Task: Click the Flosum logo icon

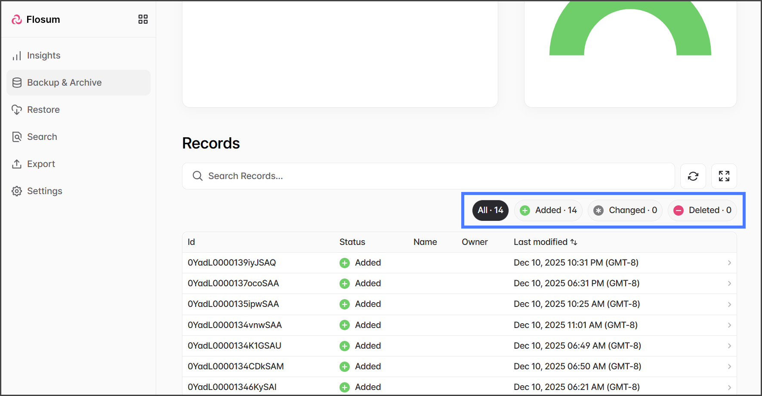Action: pyautogui.click(x=17, y=19)
